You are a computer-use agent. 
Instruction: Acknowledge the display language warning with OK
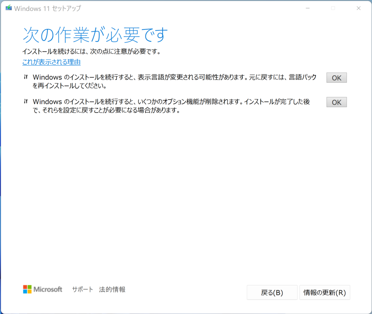point(336,77)
